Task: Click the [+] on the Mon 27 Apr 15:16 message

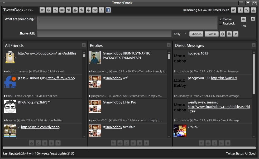Action: tap(191, 71)
